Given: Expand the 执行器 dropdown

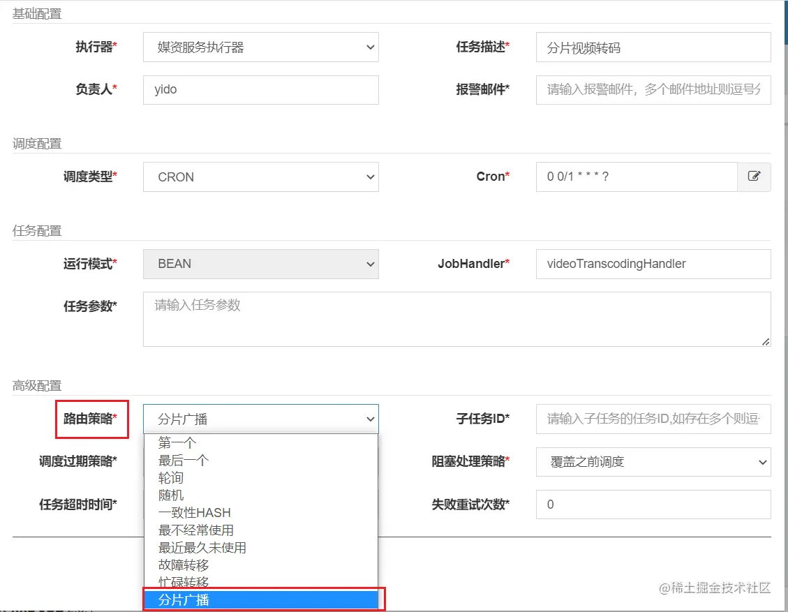Looking at the screenshot, I should pos(261,47).
